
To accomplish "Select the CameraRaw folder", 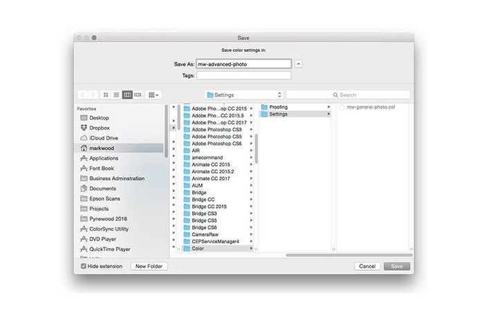I will (218, 234).
